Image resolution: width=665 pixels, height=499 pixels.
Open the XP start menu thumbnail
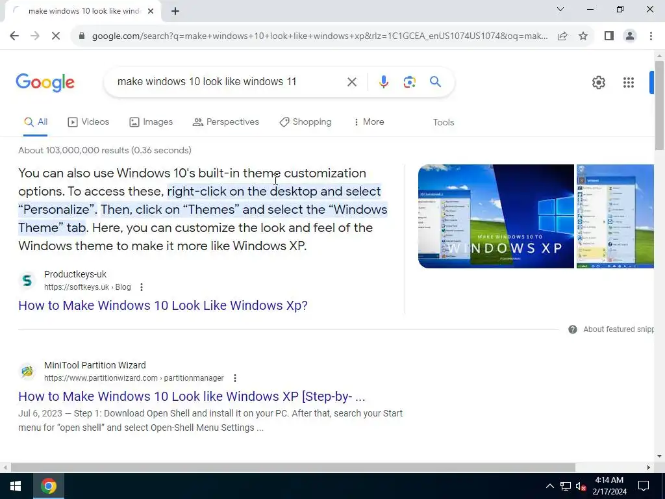pos(615,216)
